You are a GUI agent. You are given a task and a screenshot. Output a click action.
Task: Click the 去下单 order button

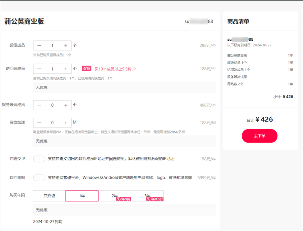[260, 136]
